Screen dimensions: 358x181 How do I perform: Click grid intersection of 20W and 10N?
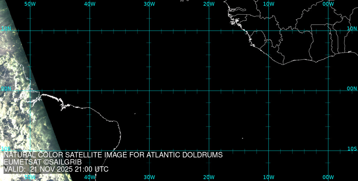tap(209, 31)
